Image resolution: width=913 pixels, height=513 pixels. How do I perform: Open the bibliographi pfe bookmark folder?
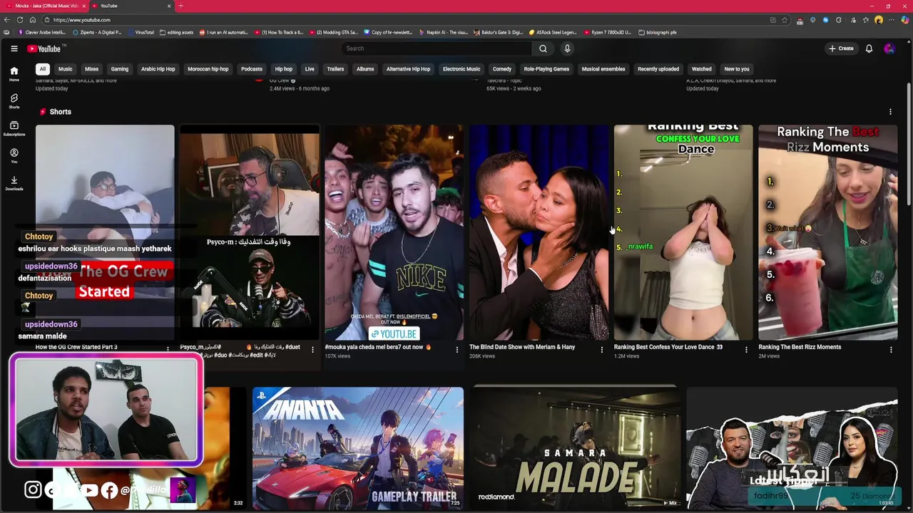658,32
